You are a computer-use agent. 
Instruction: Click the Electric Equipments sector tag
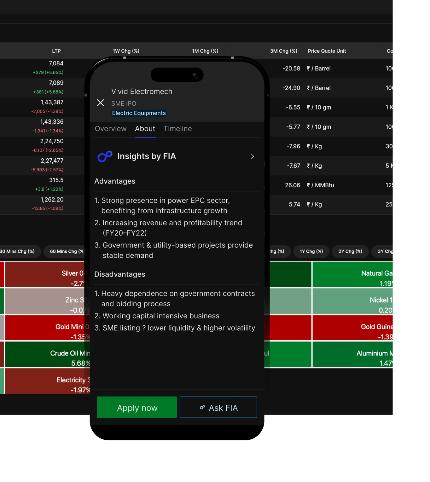139,113
